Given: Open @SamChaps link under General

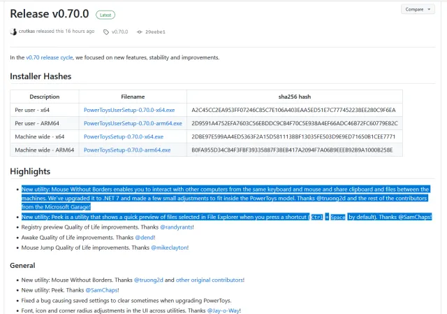Looking at the screenshot, I should [101, 290].
